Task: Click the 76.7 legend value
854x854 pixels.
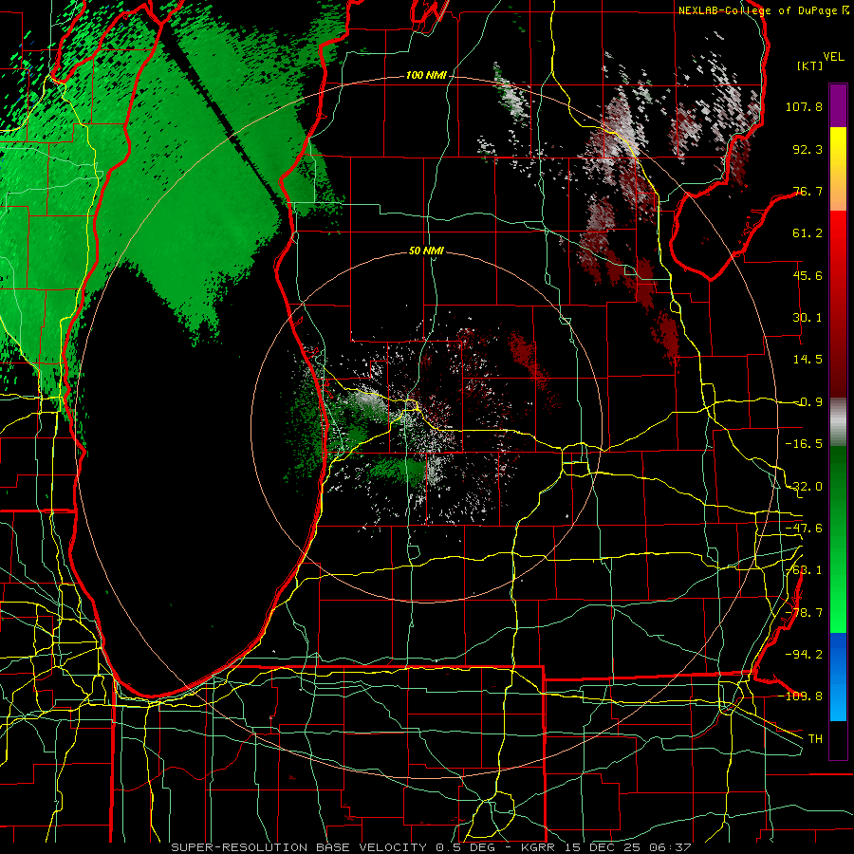Action: [x=808, y=191]
